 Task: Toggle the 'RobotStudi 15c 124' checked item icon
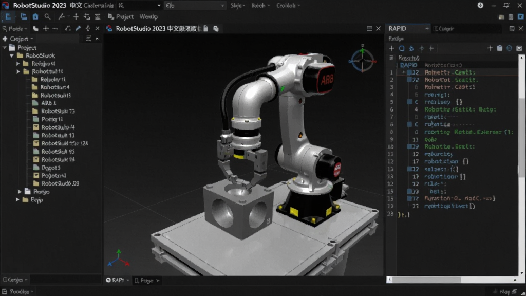(x=36, y=143)
